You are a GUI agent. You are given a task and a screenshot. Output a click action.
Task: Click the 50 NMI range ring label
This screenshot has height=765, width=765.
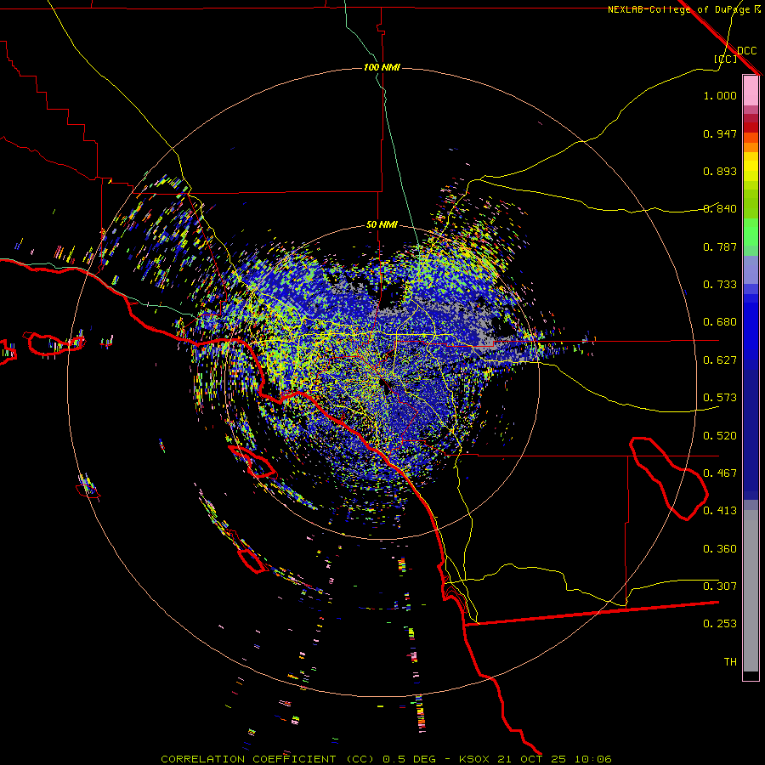(x=382, y=225)
